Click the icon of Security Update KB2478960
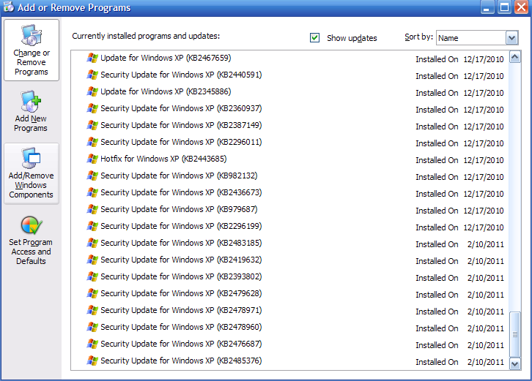532x381 pixels. coord(92,327)
